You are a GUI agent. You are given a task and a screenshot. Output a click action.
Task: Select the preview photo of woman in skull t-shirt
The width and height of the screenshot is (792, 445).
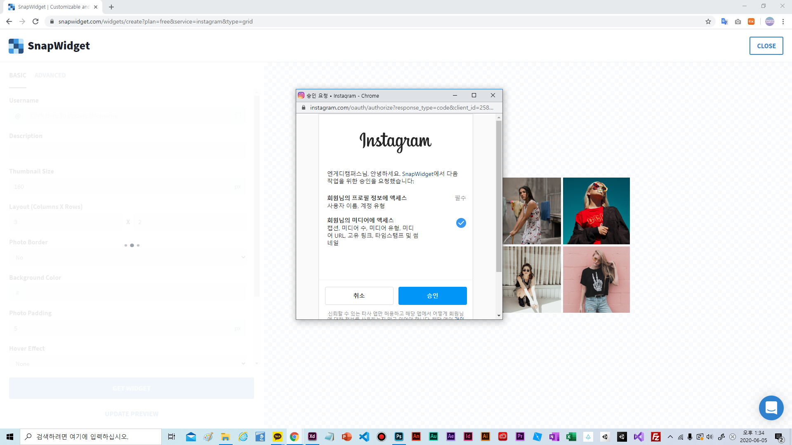point(596,280)
